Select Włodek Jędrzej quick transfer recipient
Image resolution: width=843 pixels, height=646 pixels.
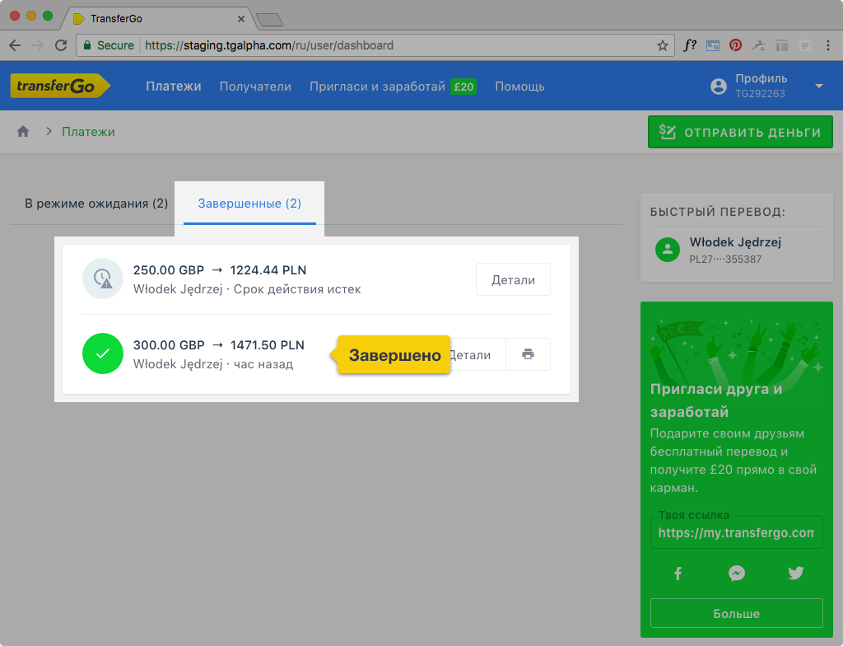point(737,250)
